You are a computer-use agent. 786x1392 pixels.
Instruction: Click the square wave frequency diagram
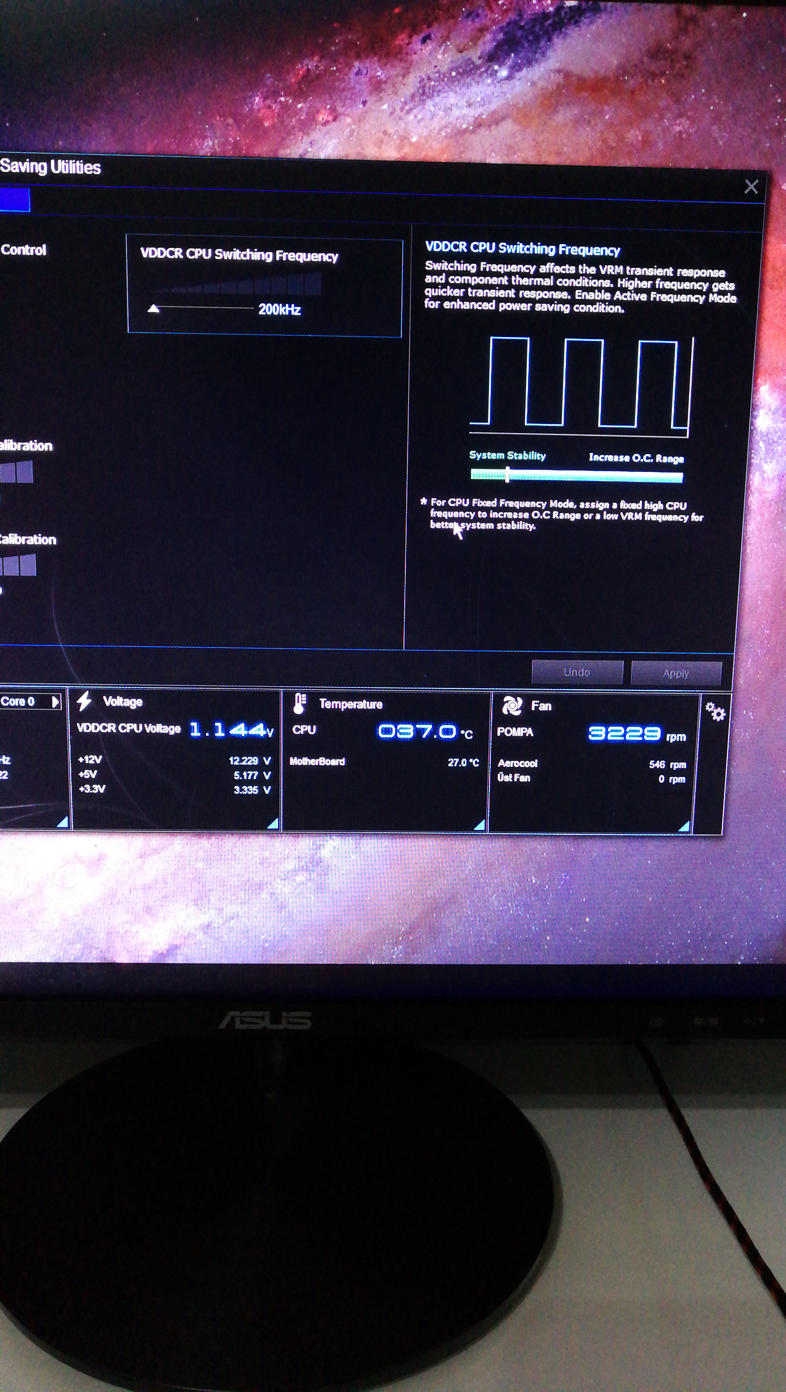pos(582,386)
